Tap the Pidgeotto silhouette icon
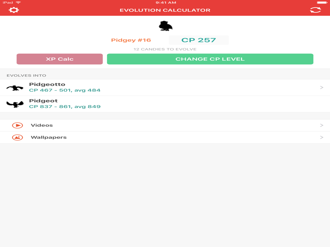The image size is (330, 247). click(x=15, y=88)
